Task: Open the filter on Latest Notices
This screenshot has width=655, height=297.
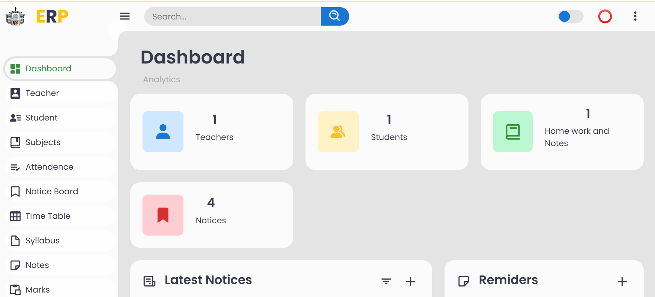Action: pyautogui.click(x=386, y=281)
